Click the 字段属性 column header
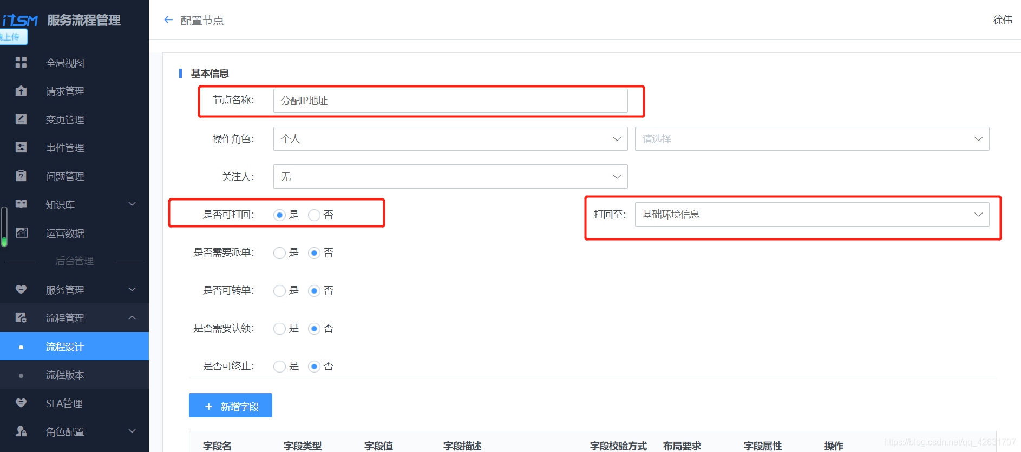Screen dimensions: 1021x452 coord(763,446)
